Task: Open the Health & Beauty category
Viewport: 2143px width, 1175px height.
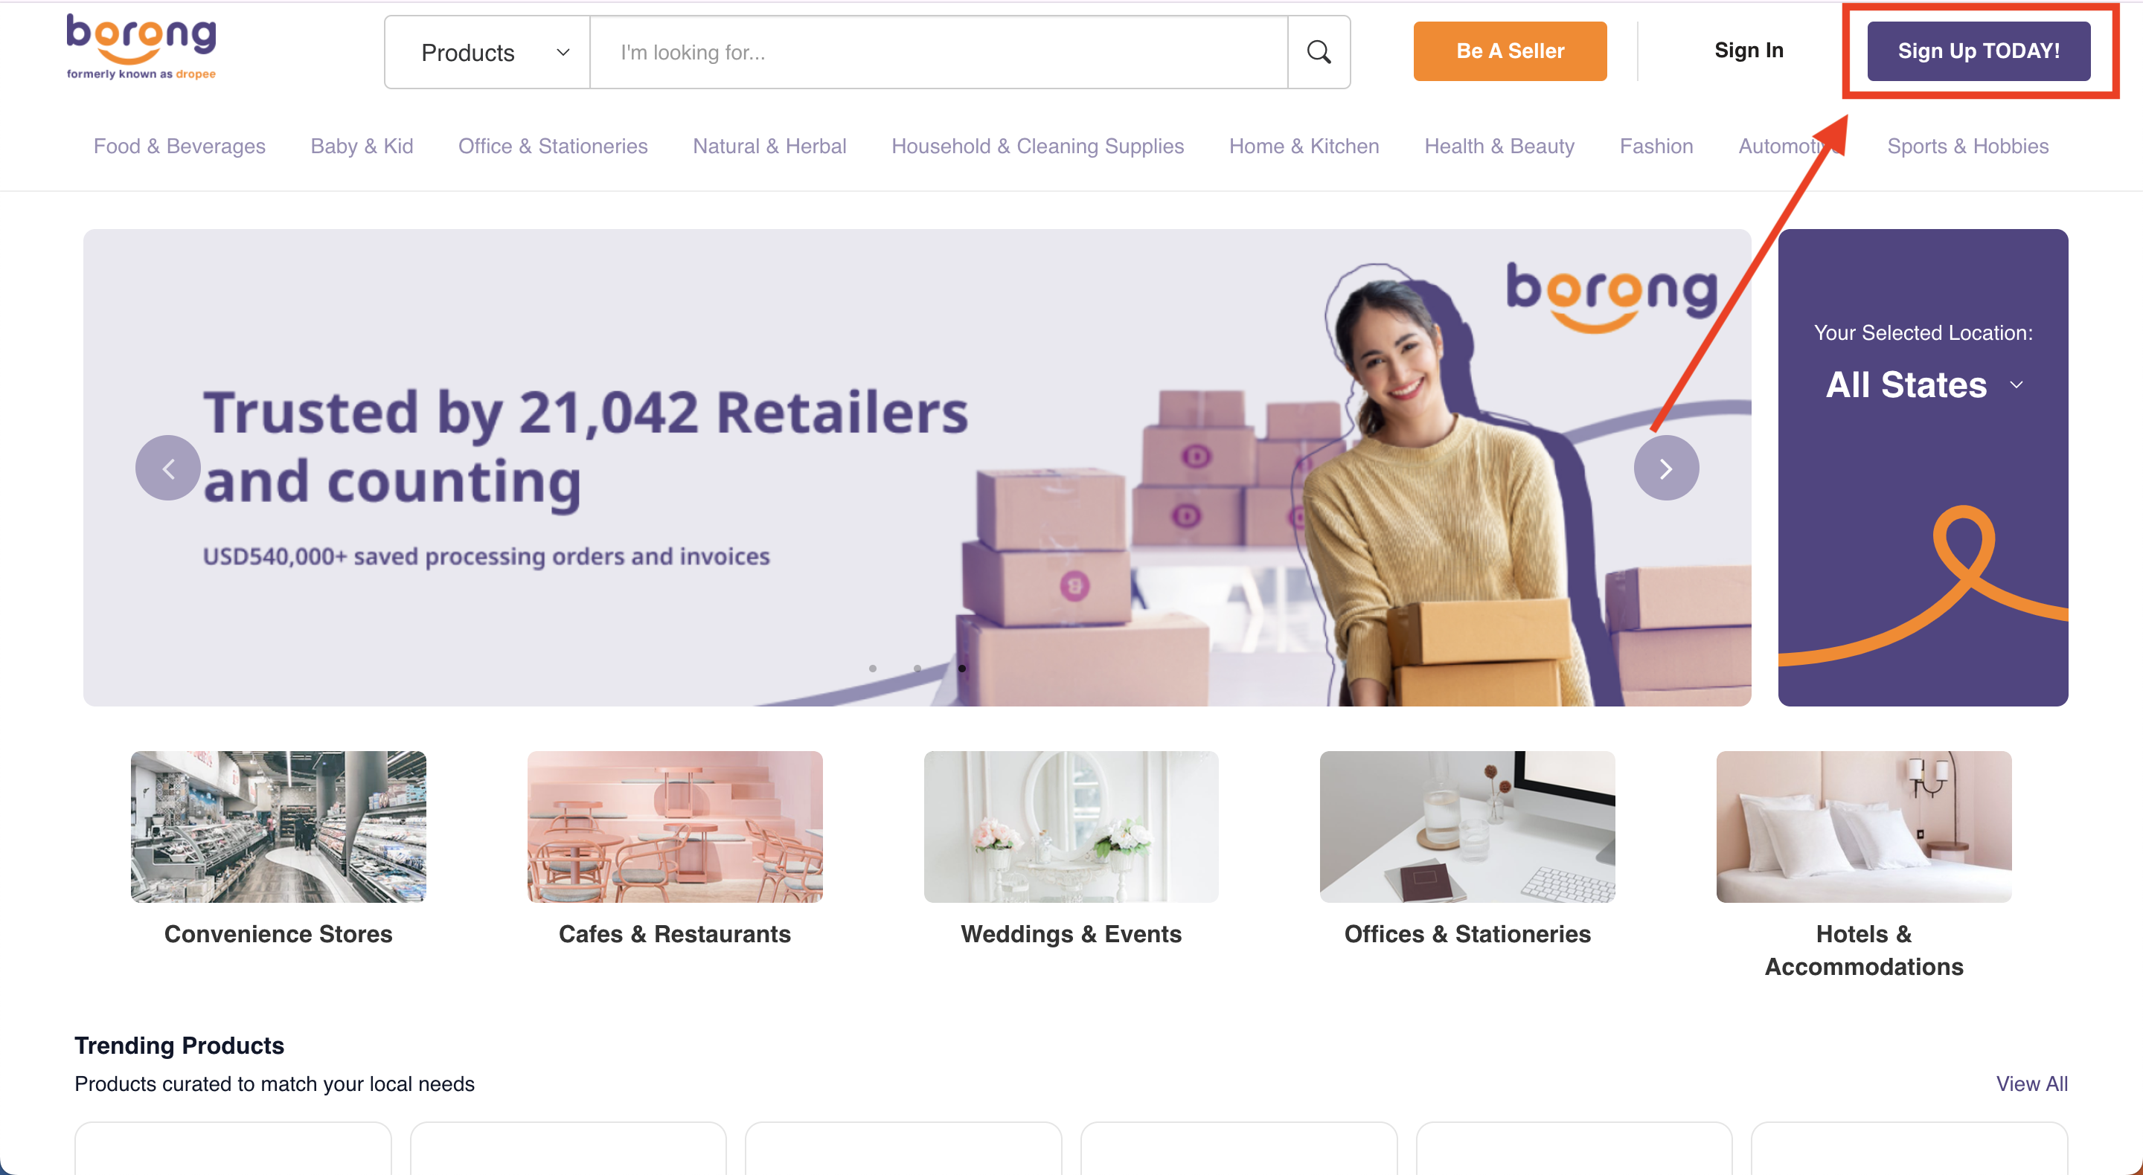Action: click(x=1499, y=147)
